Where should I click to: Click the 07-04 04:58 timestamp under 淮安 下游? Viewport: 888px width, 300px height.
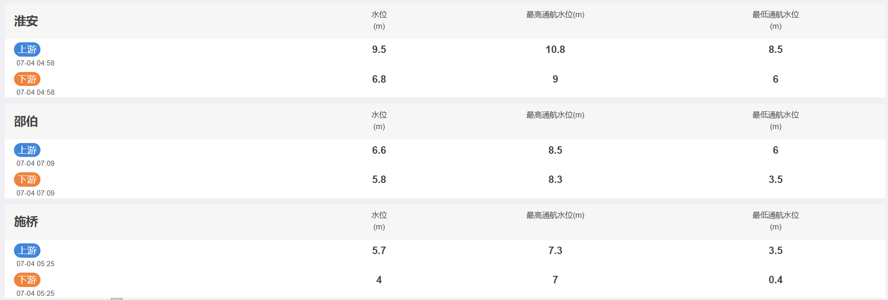35,92
